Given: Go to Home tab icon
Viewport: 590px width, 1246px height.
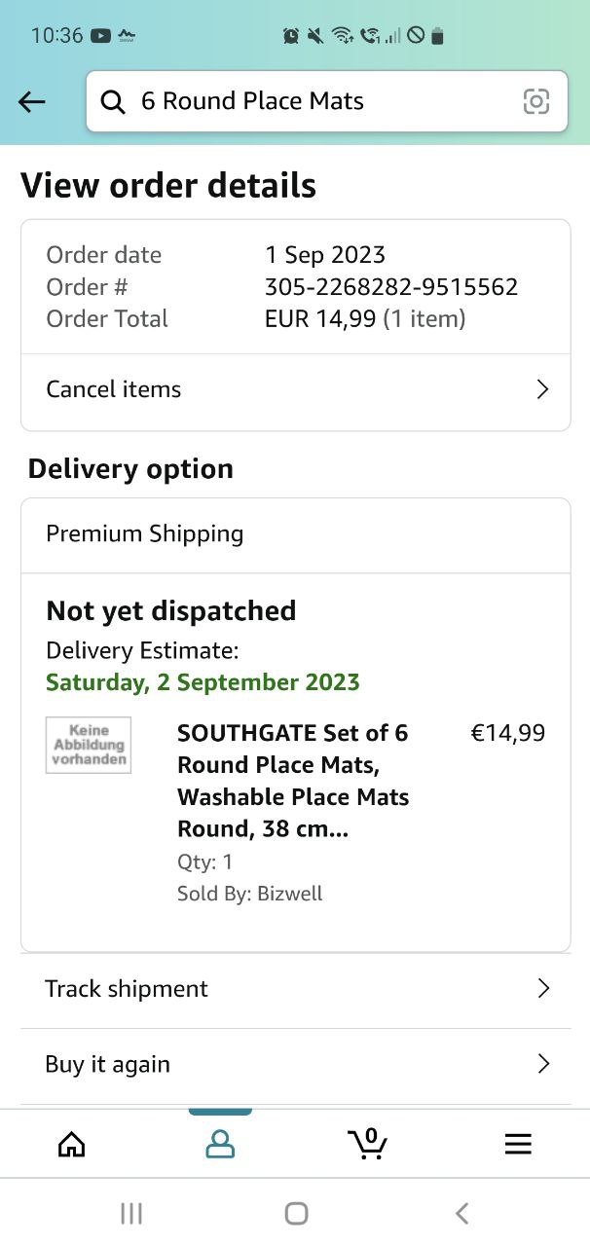Looking at the screenshot, I should click(72, 1144).
